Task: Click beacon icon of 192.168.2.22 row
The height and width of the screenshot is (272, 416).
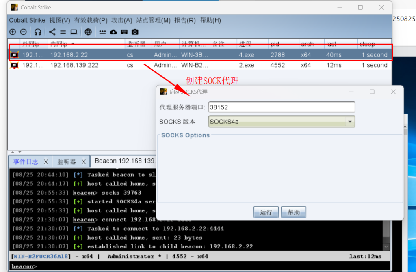Action: click(14, 55)
